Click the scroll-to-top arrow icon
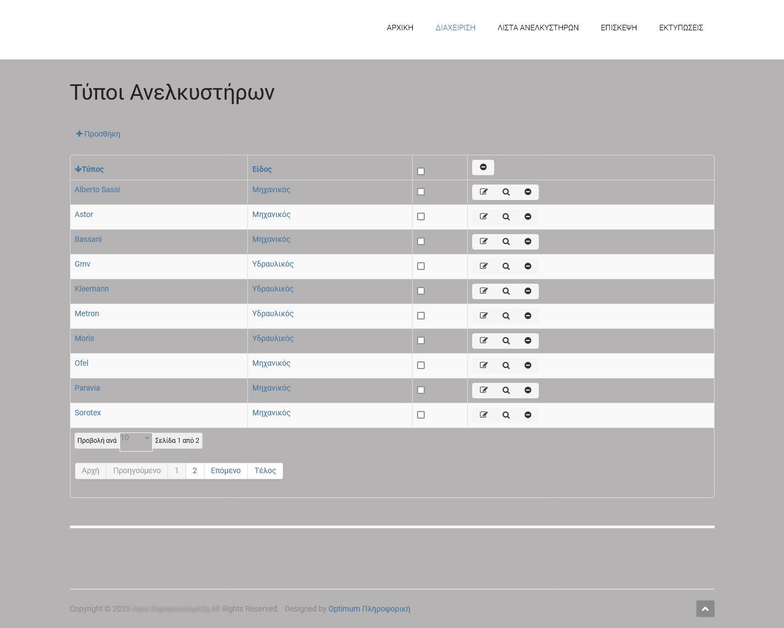The height and width of the screenshot is (628, 784). (x=705, y=609)
